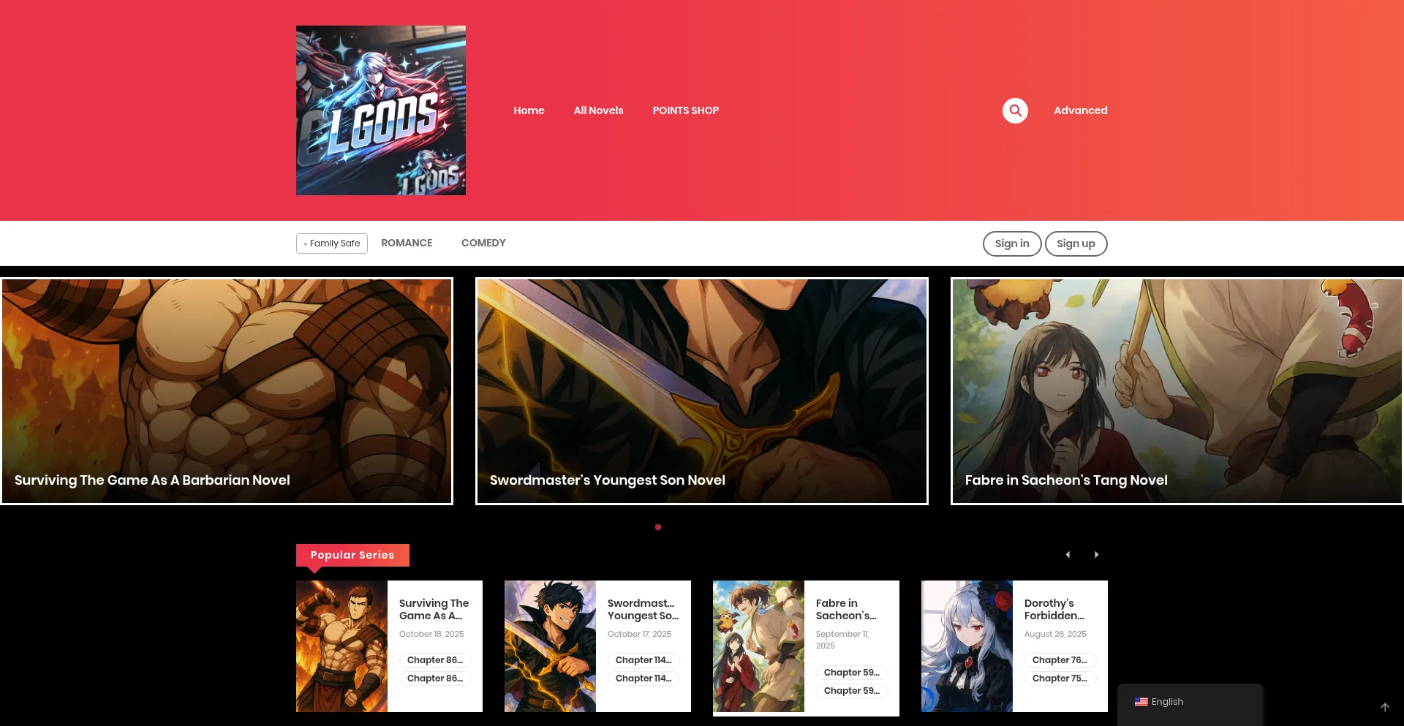1404x726 pixels.
Task: Open second Chapter 114 button under Swordmaster
Action: [x=643, y=678]
